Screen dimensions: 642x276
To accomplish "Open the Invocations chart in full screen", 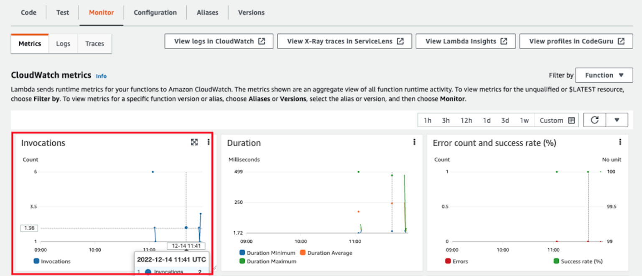I will pos(194,142).
